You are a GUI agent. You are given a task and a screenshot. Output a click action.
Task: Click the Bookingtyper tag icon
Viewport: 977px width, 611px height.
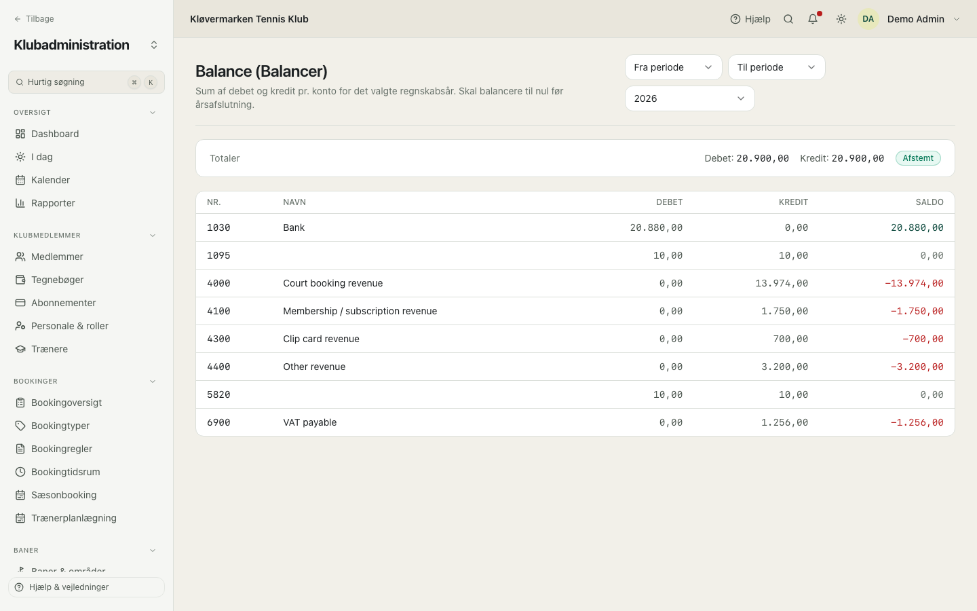pyautogui.click(x=20, y=426)
